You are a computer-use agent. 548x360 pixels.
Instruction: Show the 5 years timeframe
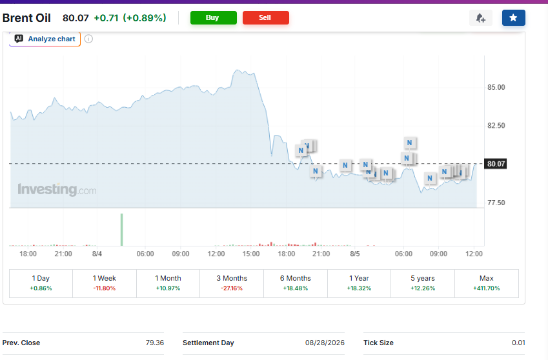423,283
